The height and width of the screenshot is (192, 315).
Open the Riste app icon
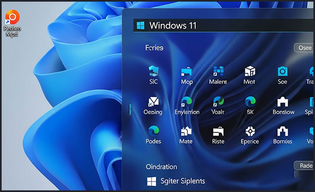click(218, 132)
